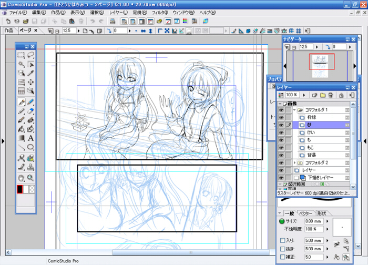This screenshot has height=265, width=368.
Task: Select the ellipse shape tool
Action: (x=30, y=147)
